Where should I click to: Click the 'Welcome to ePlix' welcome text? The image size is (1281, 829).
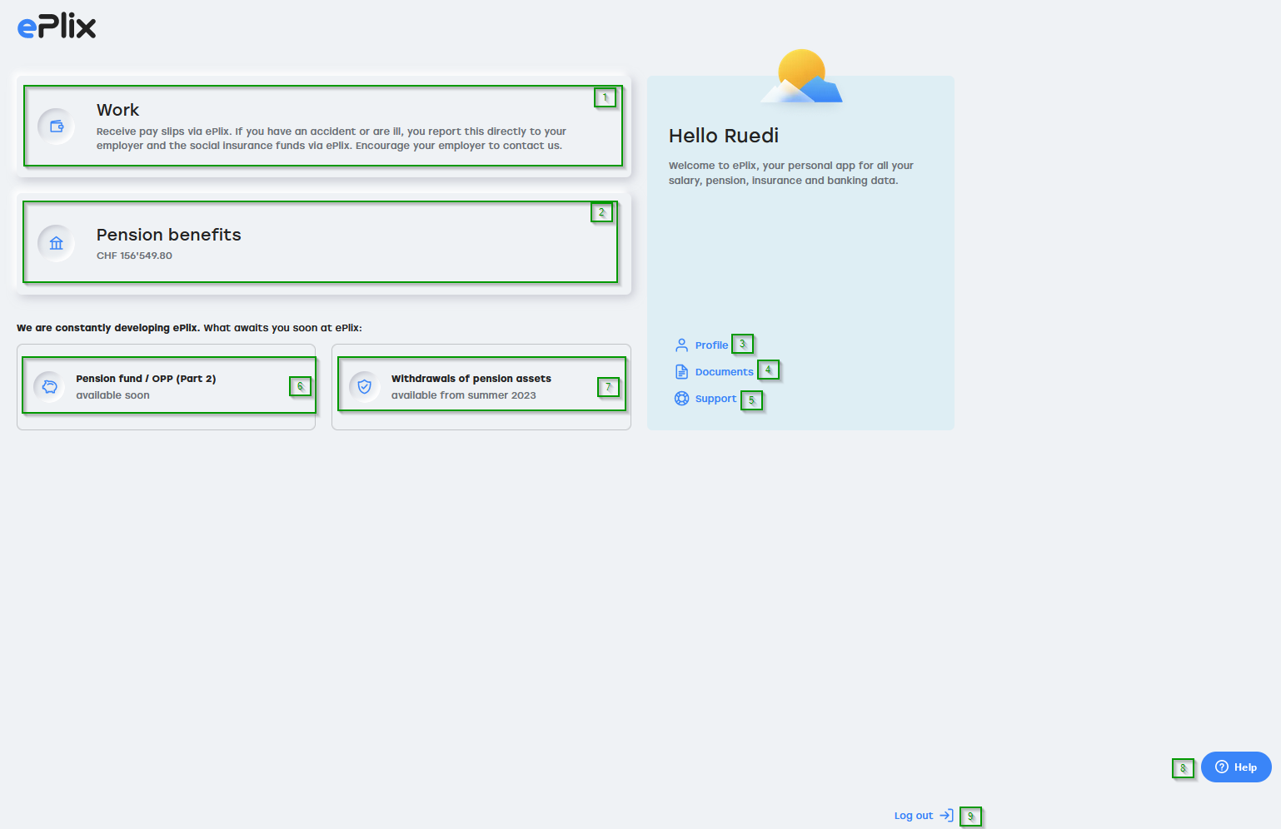pyautogui.click(x=791, y=173)
